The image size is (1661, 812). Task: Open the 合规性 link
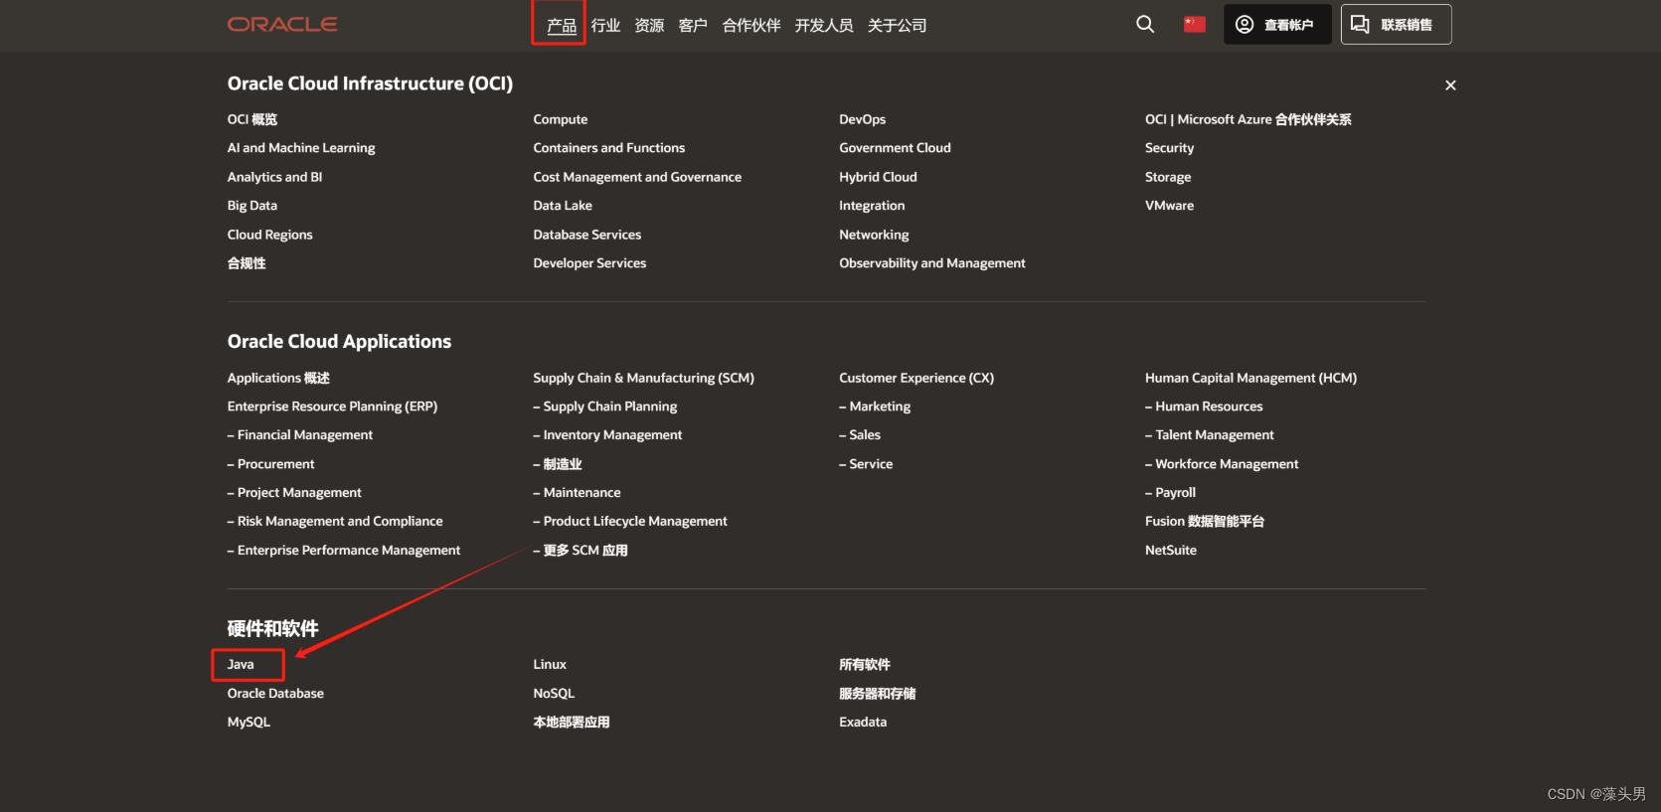[247, 263]
